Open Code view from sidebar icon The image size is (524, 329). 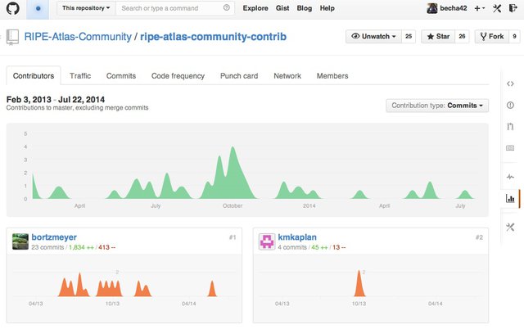pyautogui.click(x=510, y=83)
